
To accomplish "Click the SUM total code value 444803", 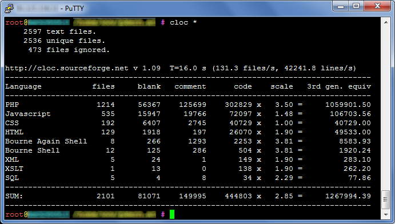I will [x=238, y=196].
